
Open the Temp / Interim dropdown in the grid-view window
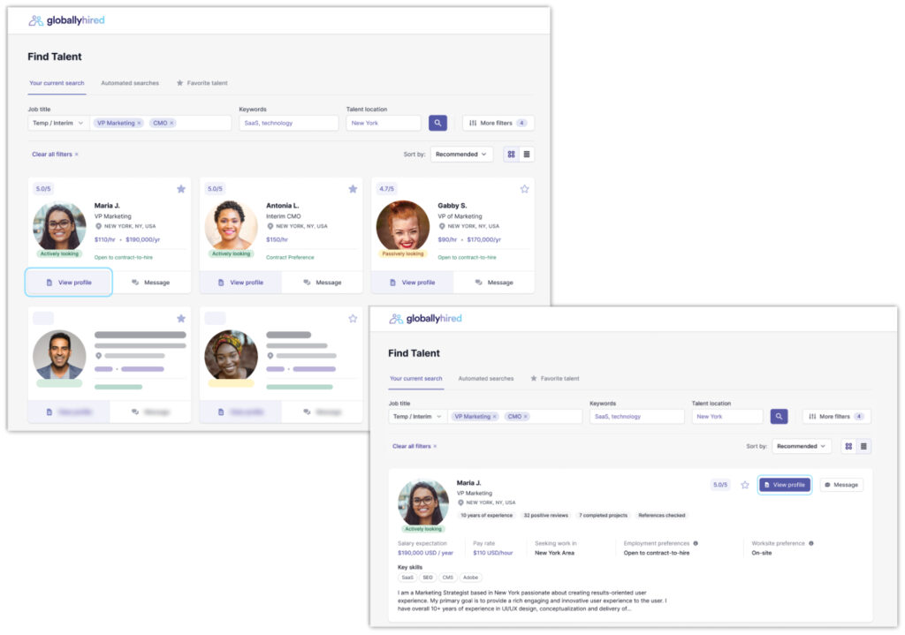58,123
